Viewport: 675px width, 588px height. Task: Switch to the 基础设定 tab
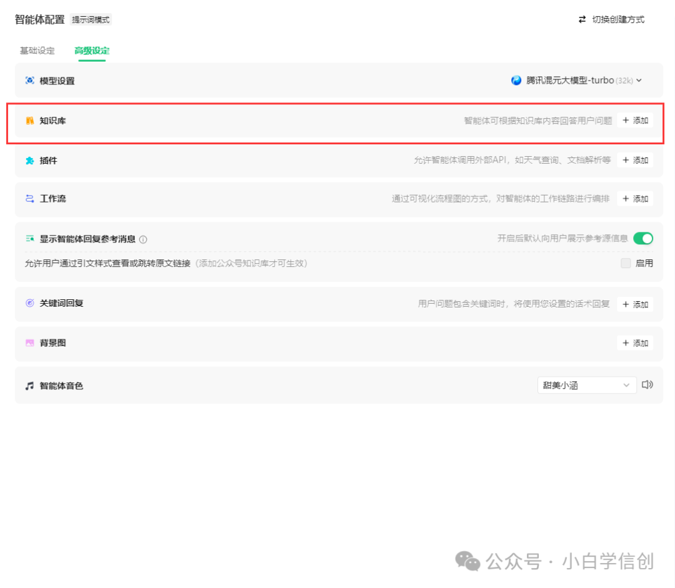click(x=36, y=50)
